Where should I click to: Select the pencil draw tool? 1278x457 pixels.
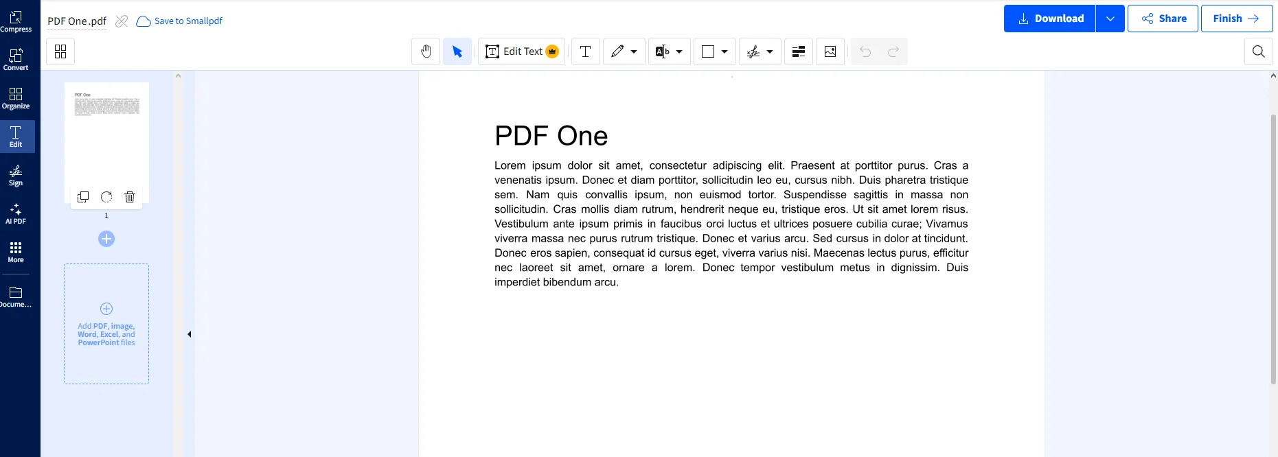pos(617,51)
